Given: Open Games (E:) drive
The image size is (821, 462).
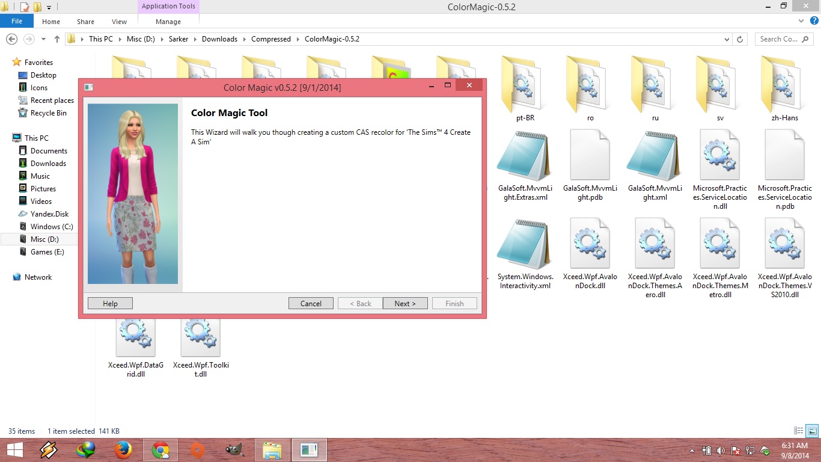Looking at the screenshot, I should [x=47, y=252].
